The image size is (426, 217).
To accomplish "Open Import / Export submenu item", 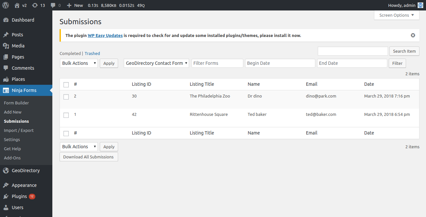I will [19, 130].
